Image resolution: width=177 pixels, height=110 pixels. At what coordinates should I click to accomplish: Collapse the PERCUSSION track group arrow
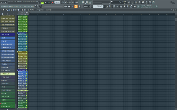click(x=25, y=70)
